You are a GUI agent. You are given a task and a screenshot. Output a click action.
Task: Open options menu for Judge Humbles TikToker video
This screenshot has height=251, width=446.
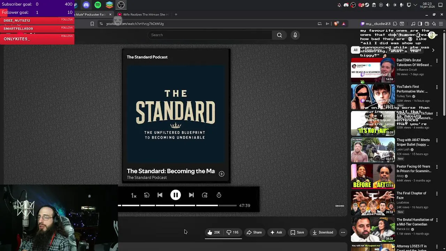(x=437, y=114)
